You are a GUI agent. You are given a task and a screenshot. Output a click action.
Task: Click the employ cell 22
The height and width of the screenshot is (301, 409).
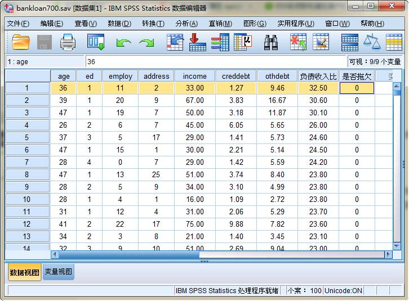coord(120,224)
